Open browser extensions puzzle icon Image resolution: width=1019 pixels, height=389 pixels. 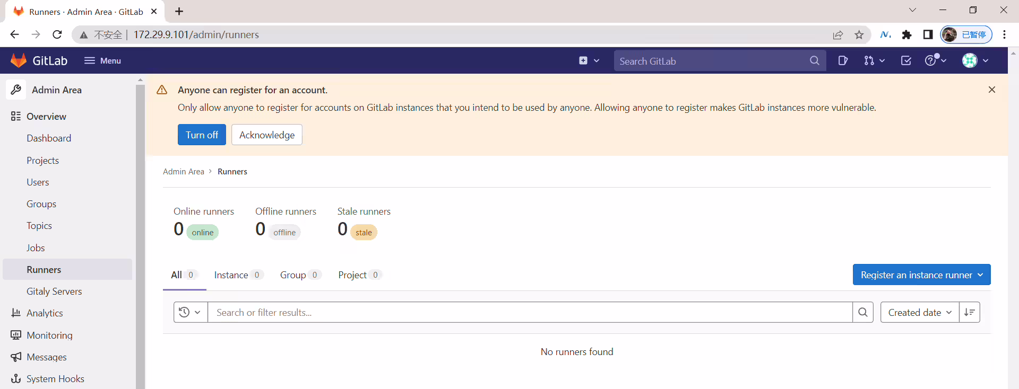tap(906, 35)
